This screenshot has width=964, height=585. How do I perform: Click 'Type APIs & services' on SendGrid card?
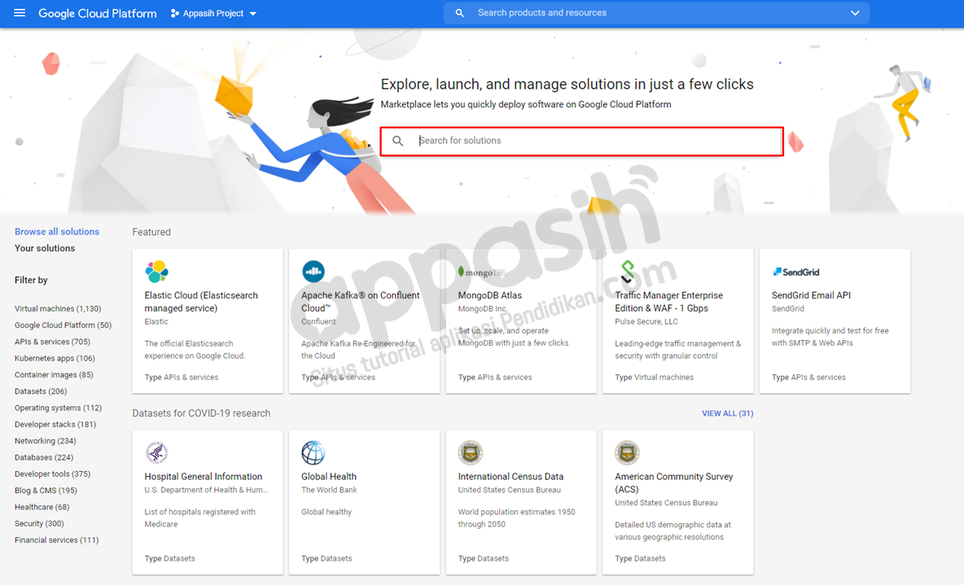(808, 378)
